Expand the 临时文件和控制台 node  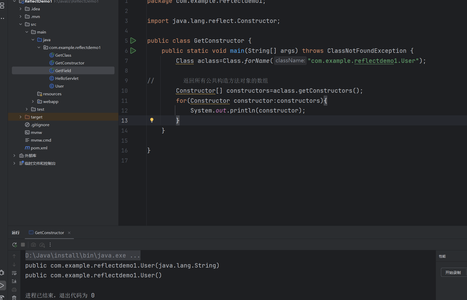pos(14,163)
